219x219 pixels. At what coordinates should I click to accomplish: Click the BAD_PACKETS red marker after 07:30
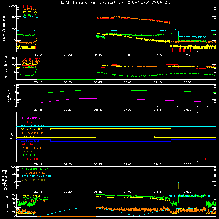206,159
